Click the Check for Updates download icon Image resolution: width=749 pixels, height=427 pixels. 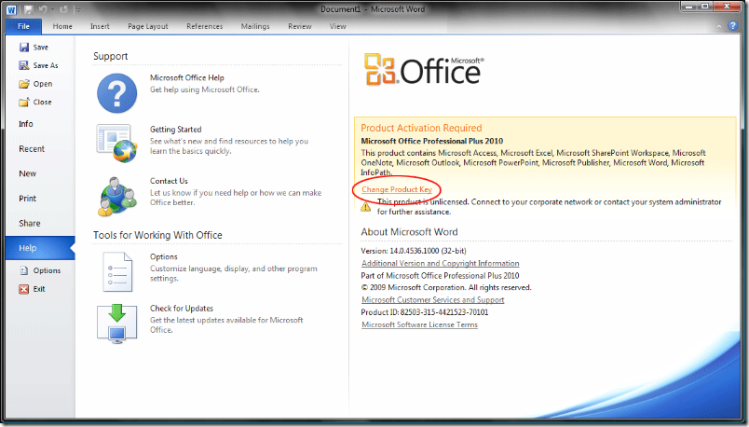pyautogui.click(x=117, y=324)
